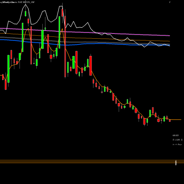Click the rightmost red candlestick
The height and width of the screenshot is (184, 184).
(x=170, y=121)
